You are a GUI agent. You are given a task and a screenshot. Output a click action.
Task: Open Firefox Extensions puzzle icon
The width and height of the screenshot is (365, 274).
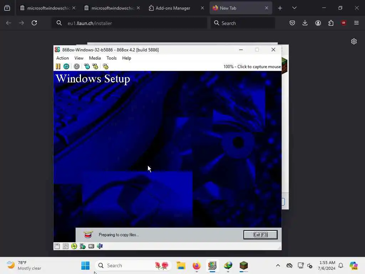tap(331, 23)
